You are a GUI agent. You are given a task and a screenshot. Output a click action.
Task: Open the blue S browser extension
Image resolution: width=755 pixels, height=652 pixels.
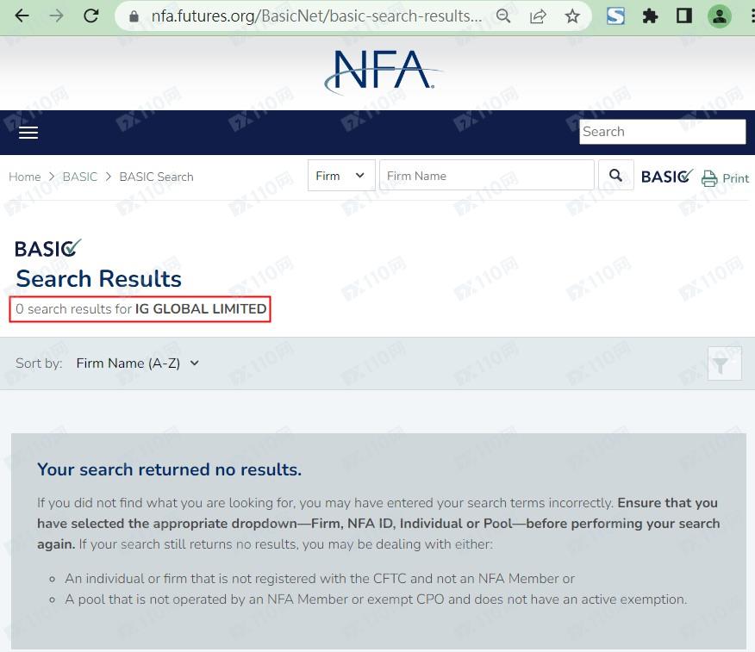click(x=615, y=16)
